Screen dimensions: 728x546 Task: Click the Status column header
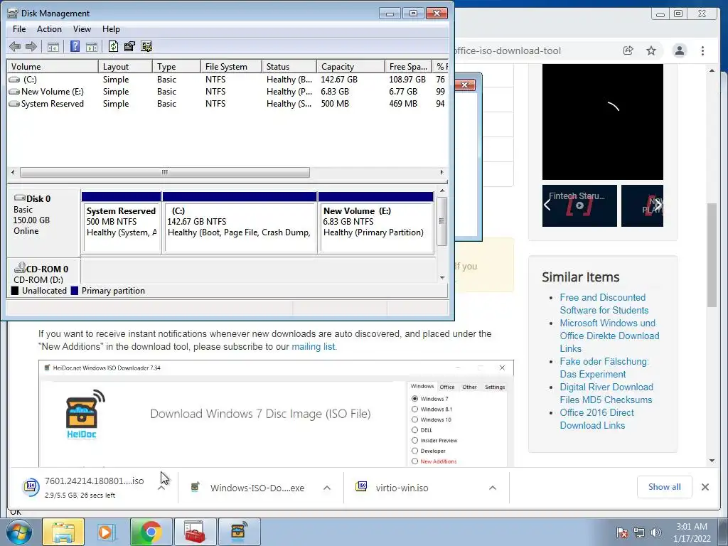coord(289,66)
